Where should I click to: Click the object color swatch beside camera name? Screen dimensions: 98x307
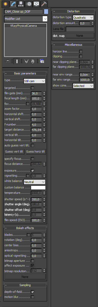coord(46,12)
